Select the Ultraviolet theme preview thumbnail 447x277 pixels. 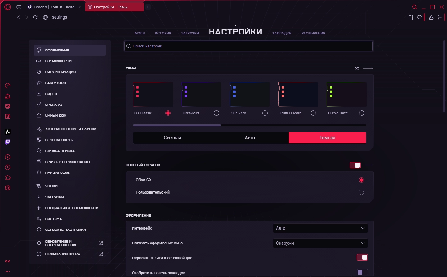(x=201, y=94)
